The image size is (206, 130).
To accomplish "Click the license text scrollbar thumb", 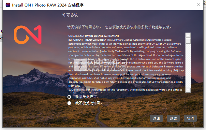I will (188, 41).
